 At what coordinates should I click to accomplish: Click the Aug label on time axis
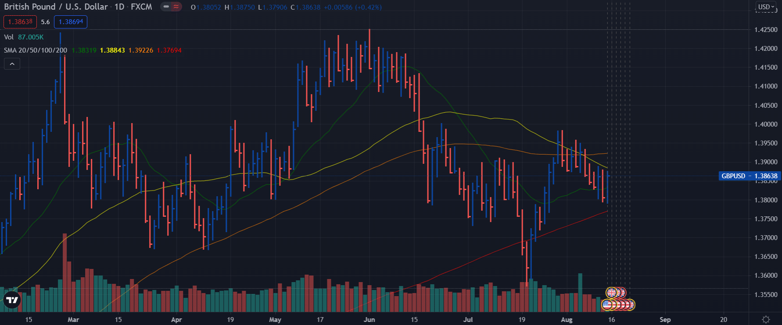tap(567, 320)
